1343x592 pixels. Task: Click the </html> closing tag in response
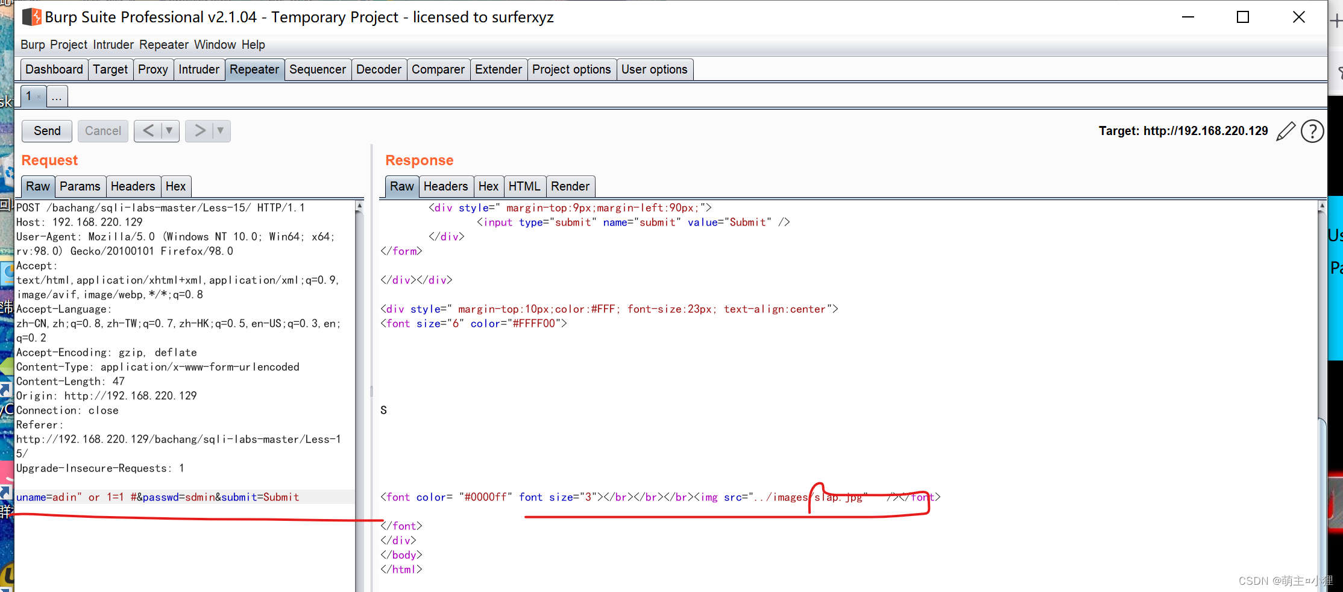pyautogui.click(x=401, y=569)
